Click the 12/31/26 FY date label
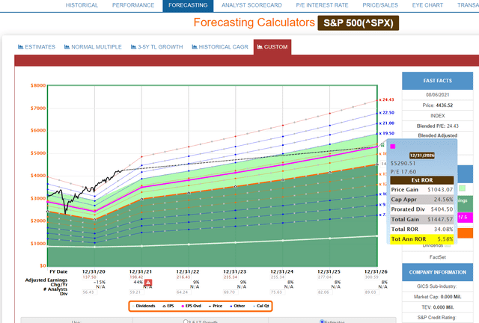Screen dimensions: 479x323 [x=376, y=271]
